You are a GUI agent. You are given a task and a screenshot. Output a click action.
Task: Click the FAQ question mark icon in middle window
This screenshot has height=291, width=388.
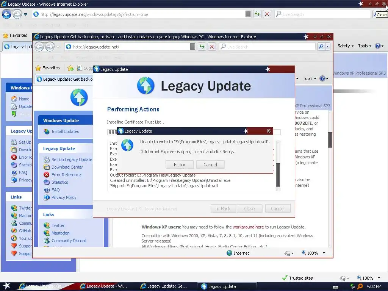click(47, 190)
